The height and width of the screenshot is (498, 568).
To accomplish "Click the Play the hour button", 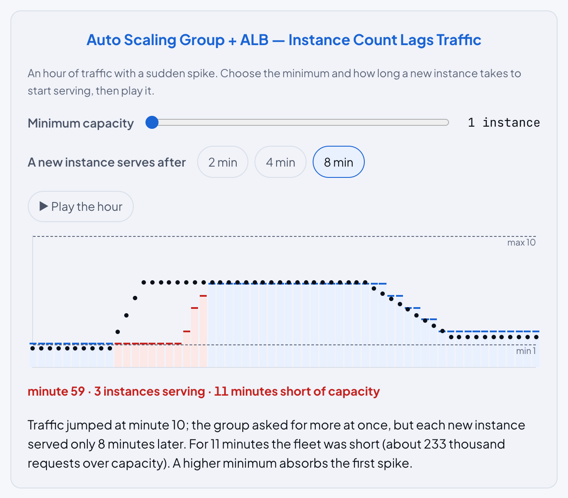I will click(81, 206).
